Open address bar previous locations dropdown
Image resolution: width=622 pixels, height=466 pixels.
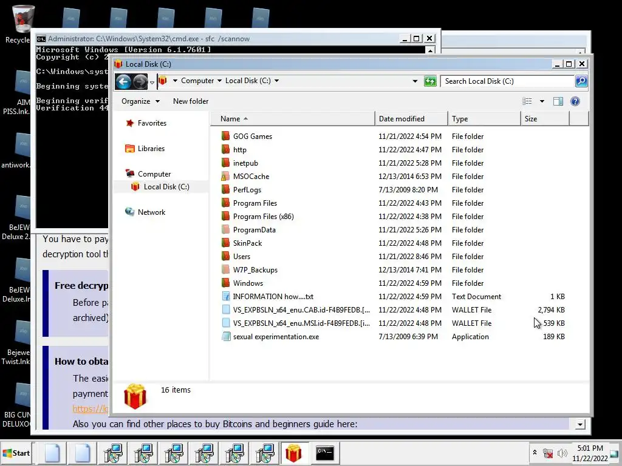tap(415, 81)
